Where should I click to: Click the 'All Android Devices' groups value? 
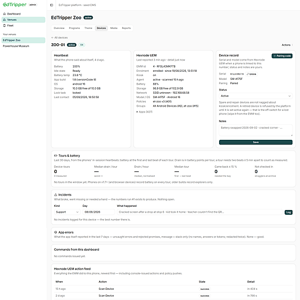pyautogui.click(x=176, y=106)
